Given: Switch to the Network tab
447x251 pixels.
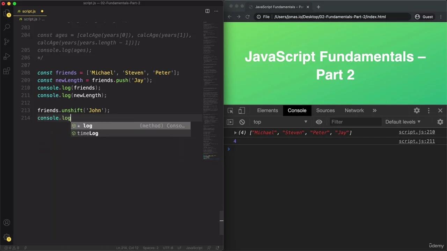Looking at the screenshot, I should 354,111.
